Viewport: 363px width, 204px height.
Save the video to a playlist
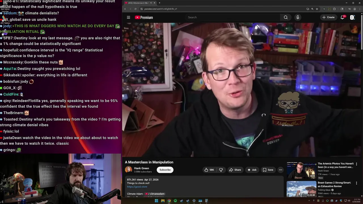coord(268,170)
